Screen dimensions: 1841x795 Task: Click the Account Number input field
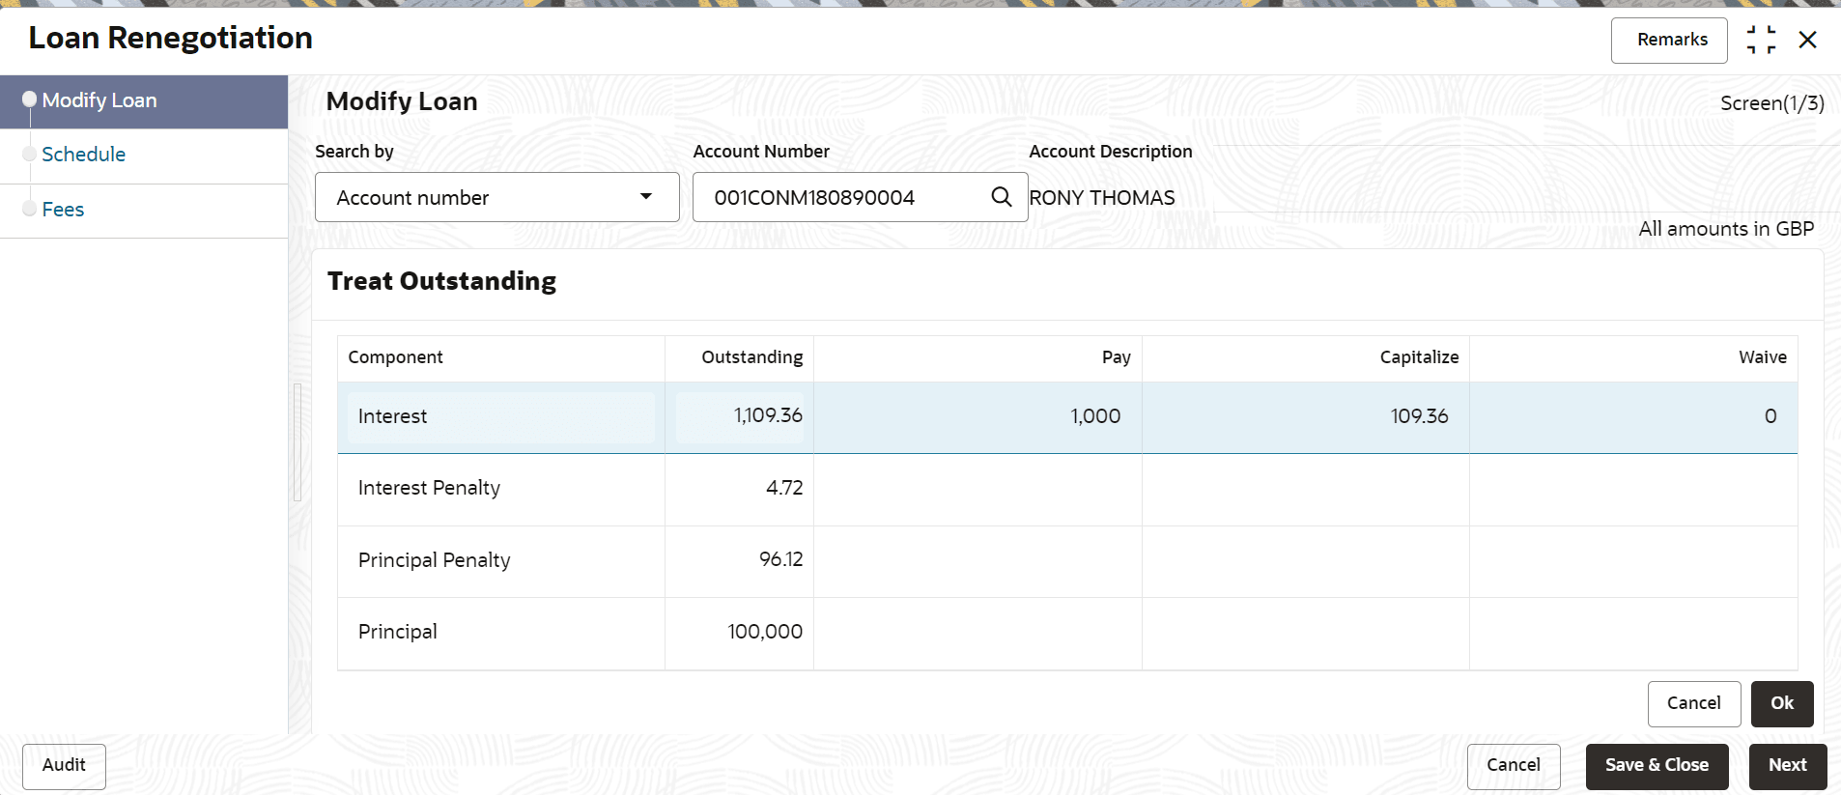click(840, 197)
